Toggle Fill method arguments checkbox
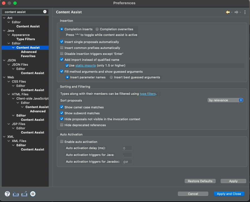Viewport: 250px width, 202px height. [x=62, y=71]
